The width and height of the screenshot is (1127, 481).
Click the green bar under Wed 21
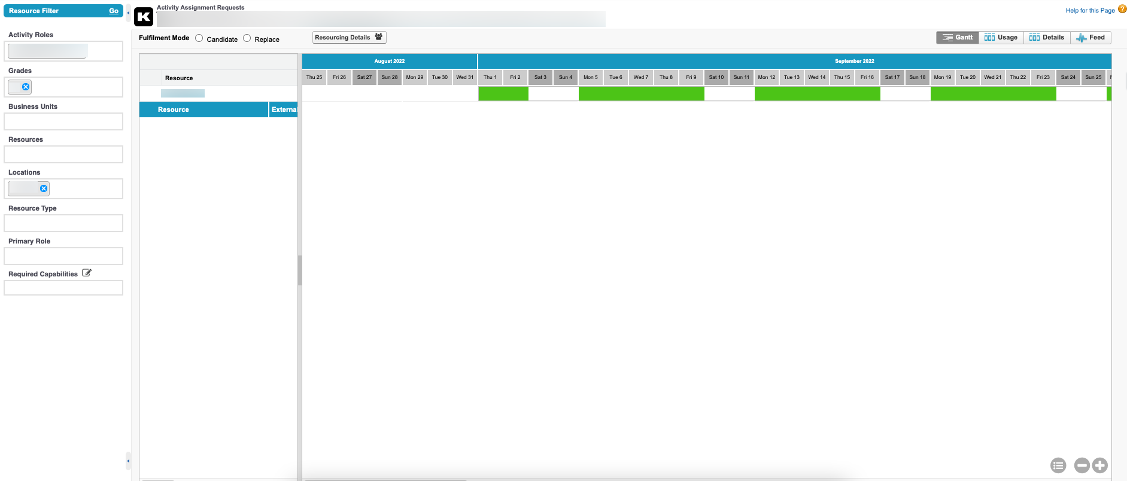click(x=994, y=93)
